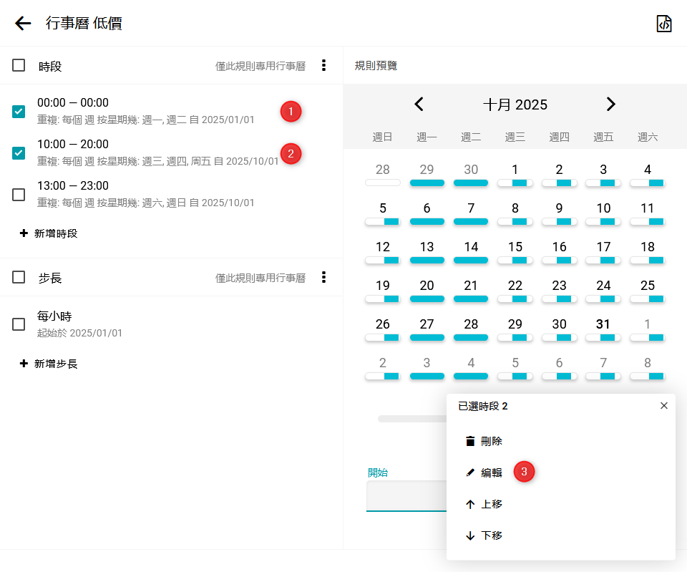Open the code file icon

[x=664, y=24]
